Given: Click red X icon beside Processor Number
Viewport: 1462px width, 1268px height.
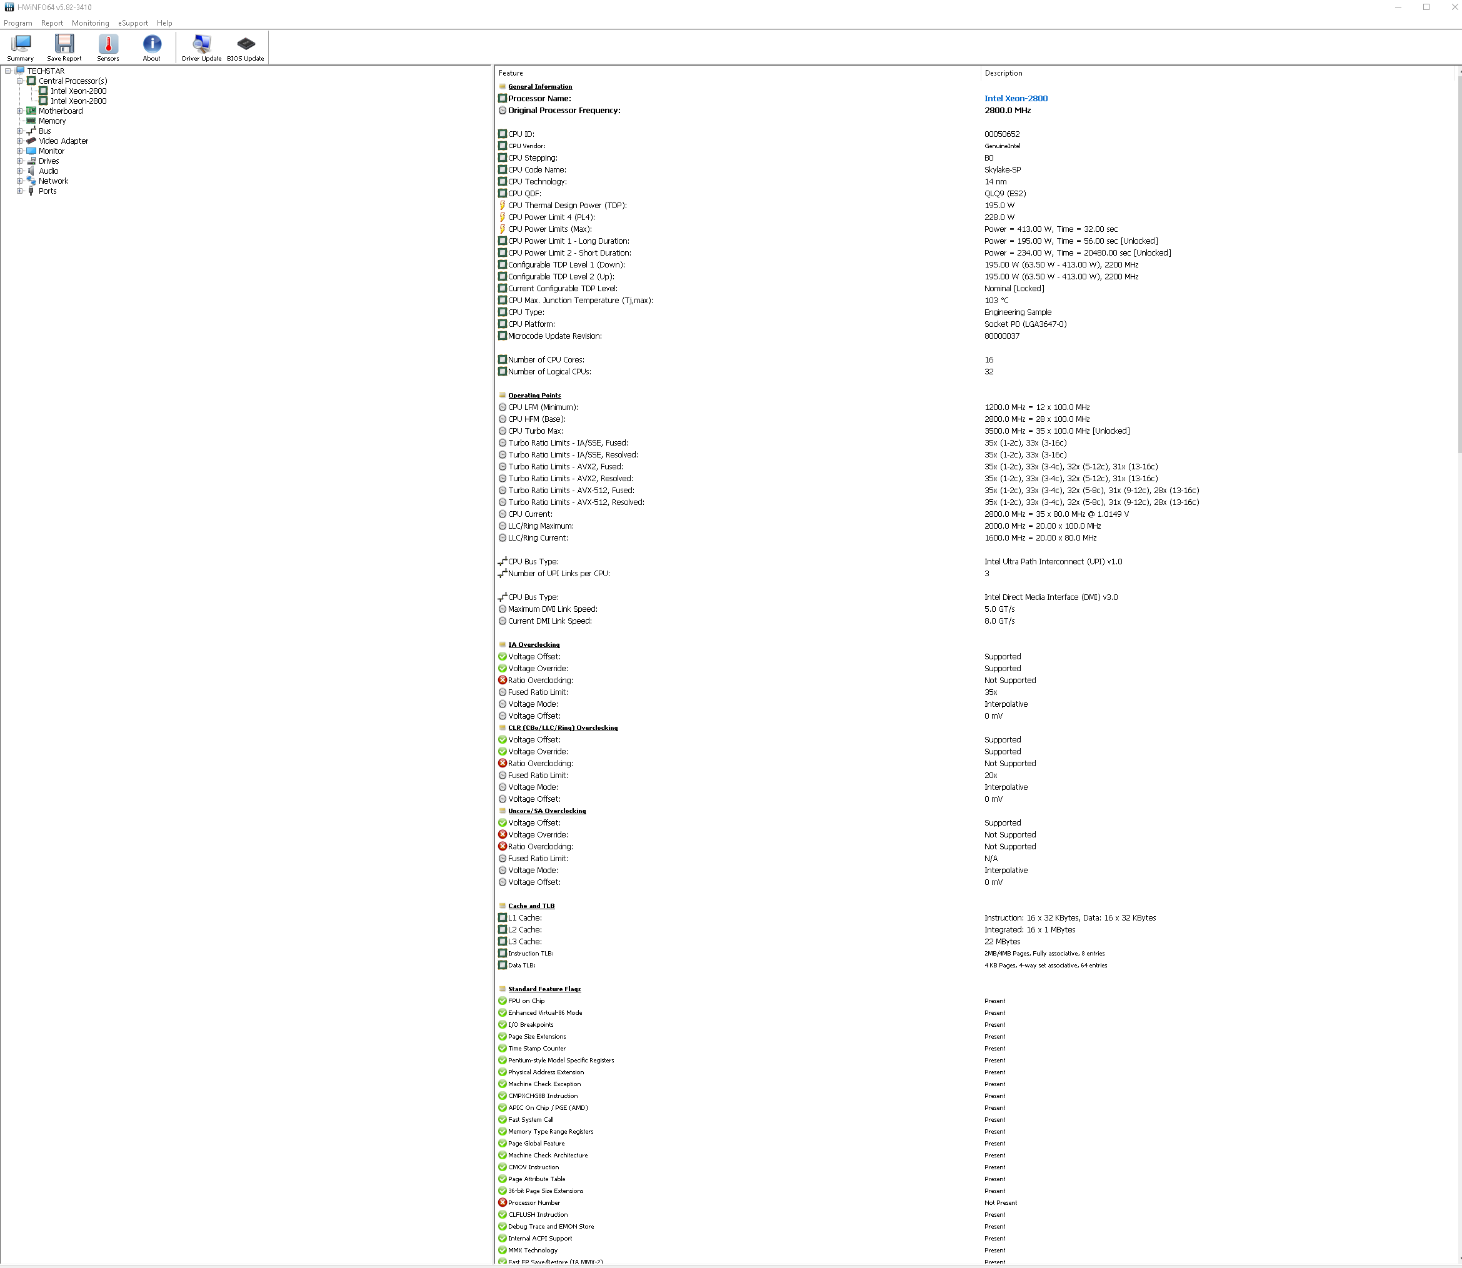Looking at the screenshot, I should (x=503, y=1202).
